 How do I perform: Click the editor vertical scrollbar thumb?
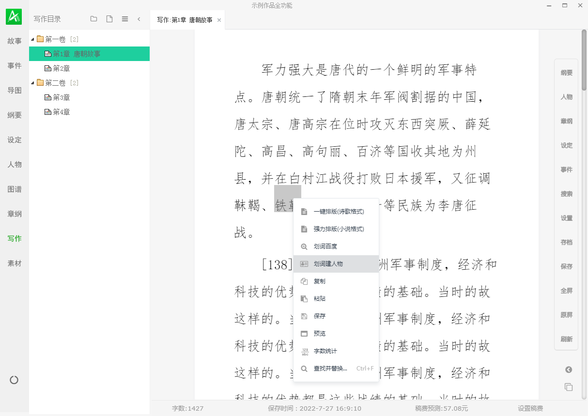pyautogui.click(x=585, y=60)
